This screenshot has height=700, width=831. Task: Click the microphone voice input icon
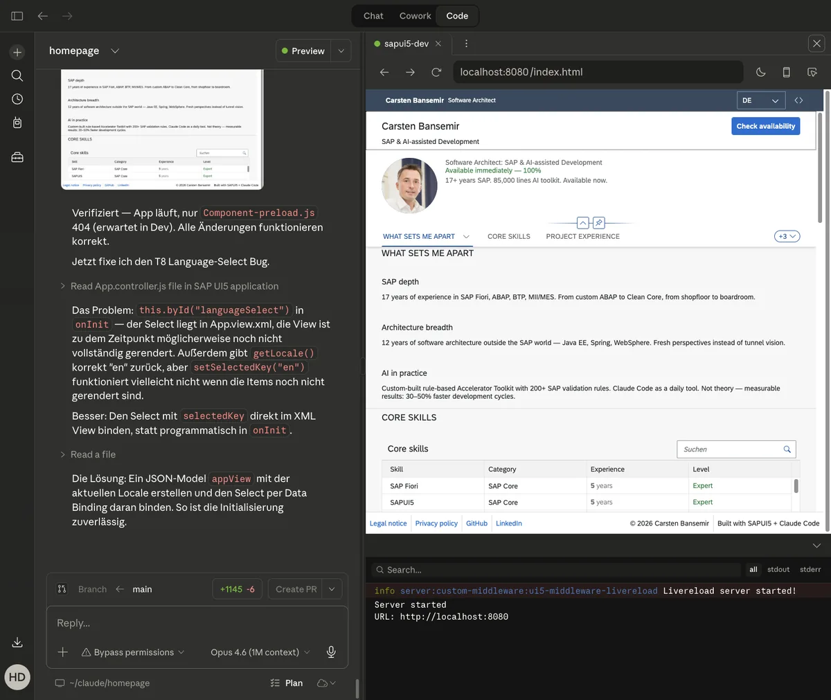coord(331,652)
